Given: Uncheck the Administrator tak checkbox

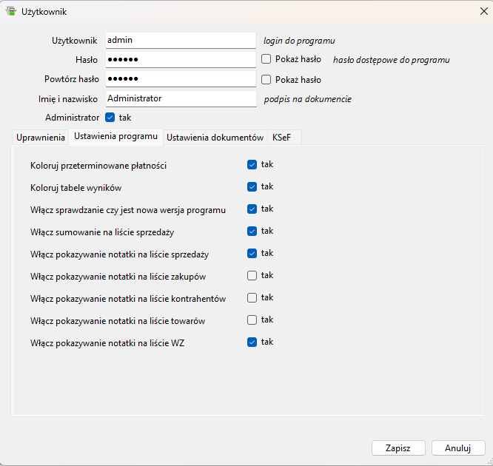Looking at the screenshot, I should (x=110, y=117).
